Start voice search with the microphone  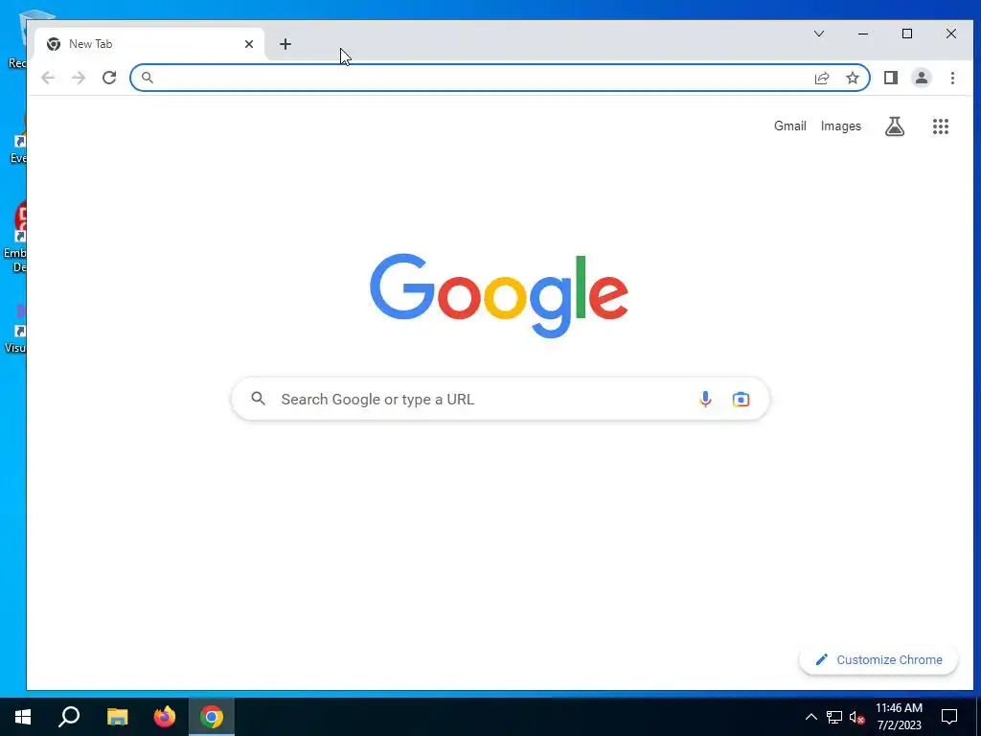(705, 400)
